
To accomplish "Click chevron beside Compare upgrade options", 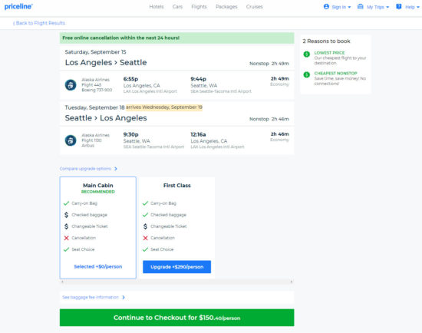I will 116,169.
